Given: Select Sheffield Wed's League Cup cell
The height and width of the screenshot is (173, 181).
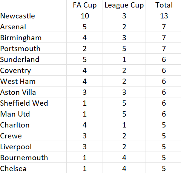Looking at the screenshot, I should 124,103.
